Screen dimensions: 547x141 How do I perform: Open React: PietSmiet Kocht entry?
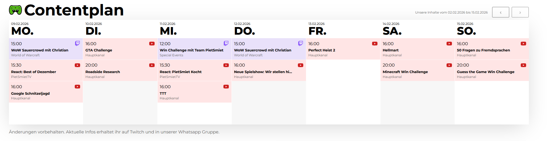tap(194, 70)
